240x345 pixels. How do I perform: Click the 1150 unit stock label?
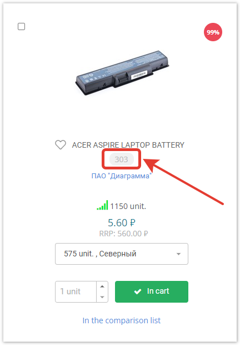tap(128, 206)
